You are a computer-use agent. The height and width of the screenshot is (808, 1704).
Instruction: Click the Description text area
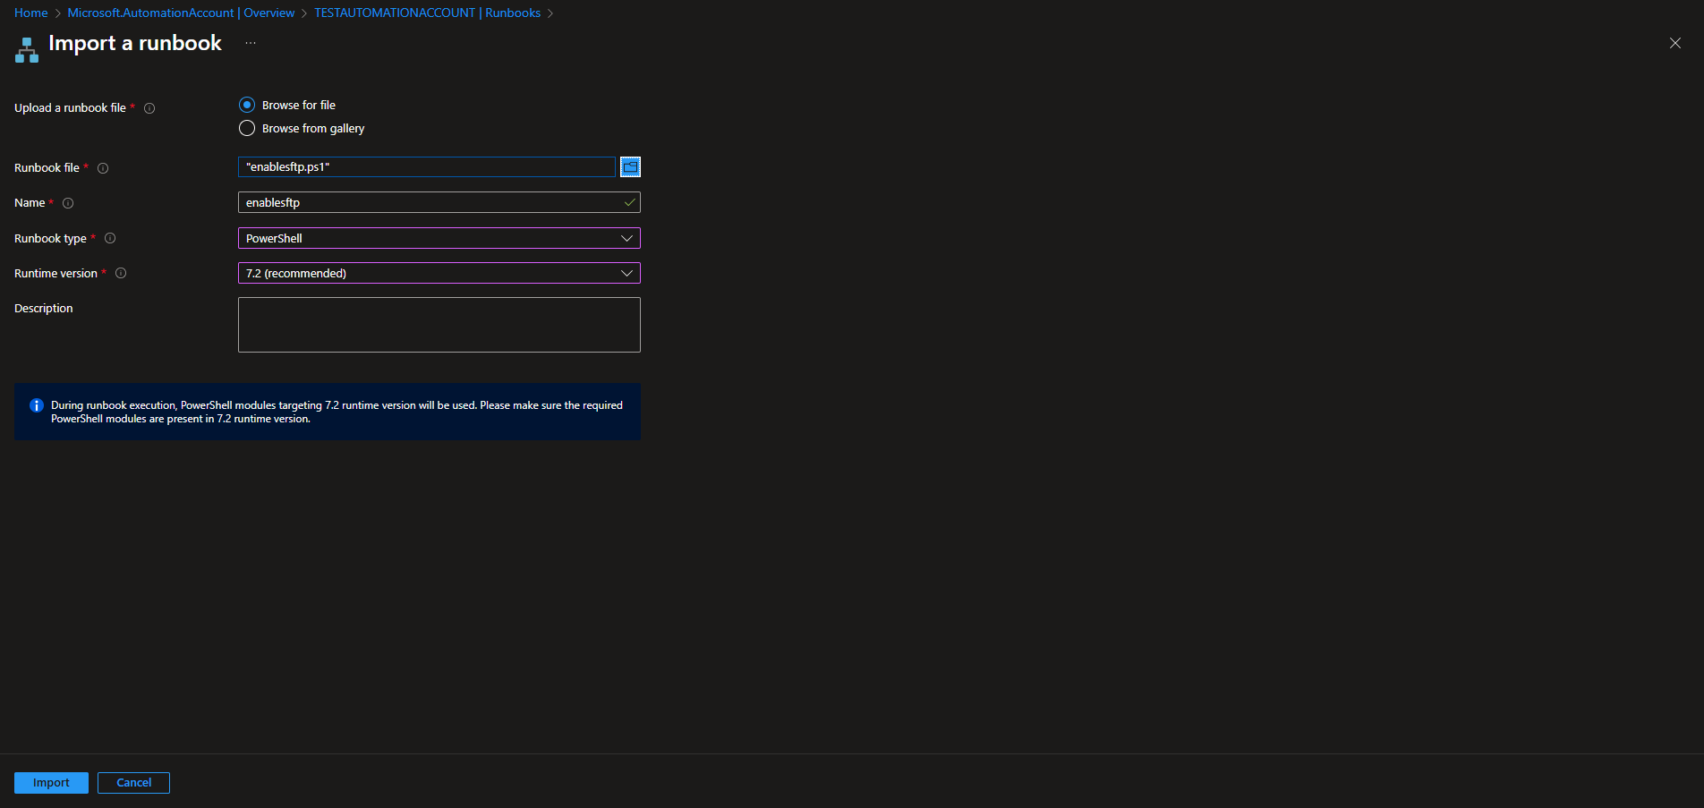coord(439,325)
